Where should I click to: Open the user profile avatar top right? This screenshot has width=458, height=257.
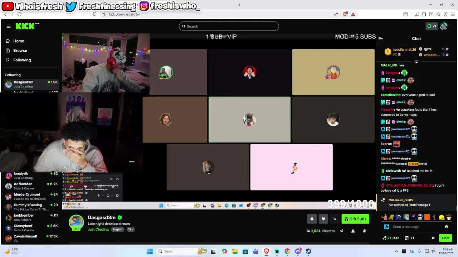444,26
